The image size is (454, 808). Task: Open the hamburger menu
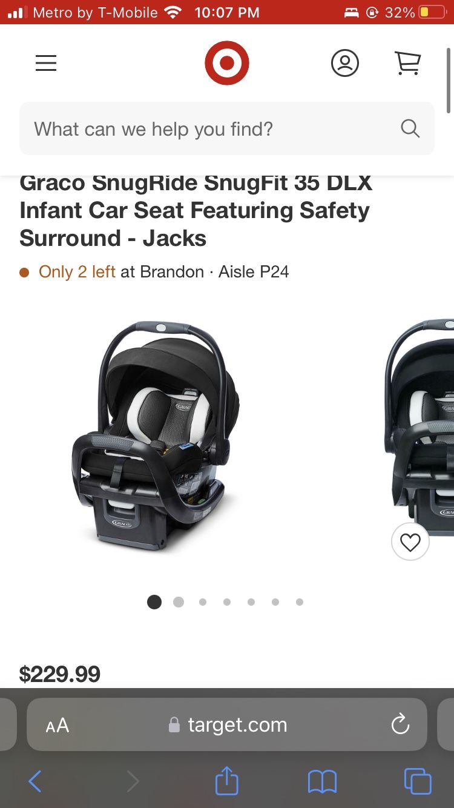point(46,63)
